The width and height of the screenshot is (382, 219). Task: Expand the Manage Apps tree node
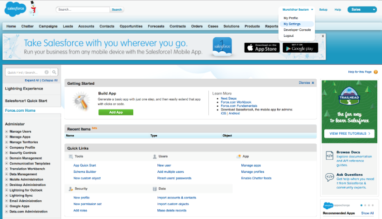click(7, 137)
